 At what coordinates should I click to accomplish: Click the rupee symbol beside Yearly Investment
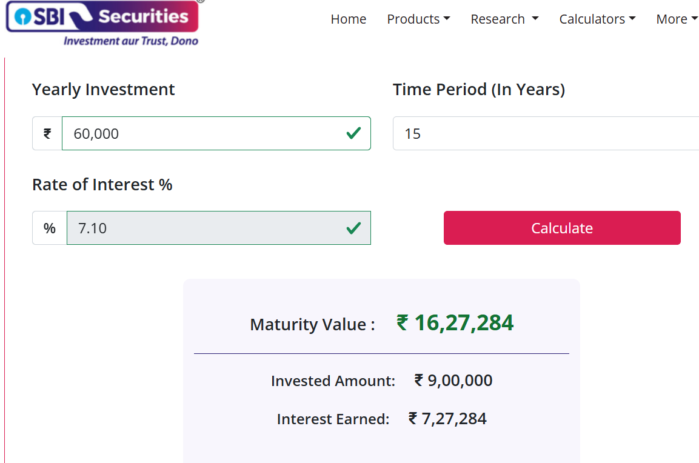[47, 133]
